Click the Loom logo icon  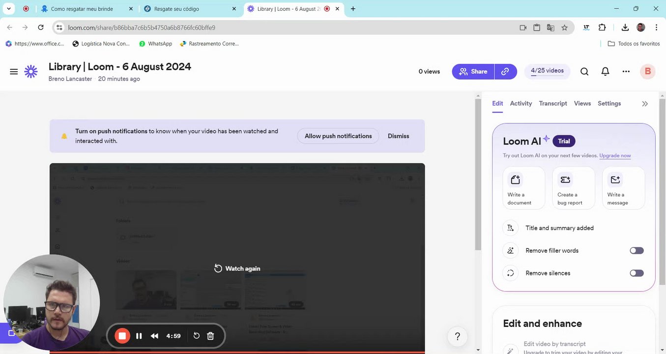(x=31, y=72)
